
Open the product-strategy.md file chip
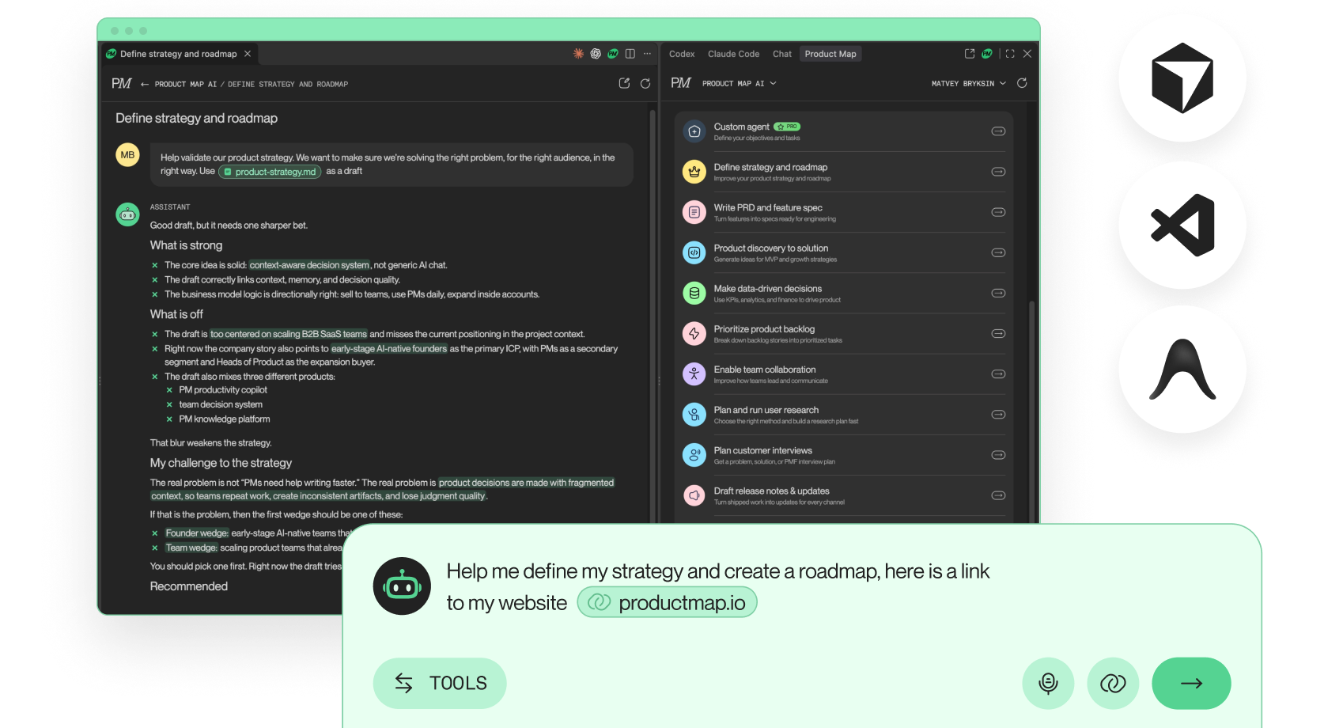pos(270,172)
